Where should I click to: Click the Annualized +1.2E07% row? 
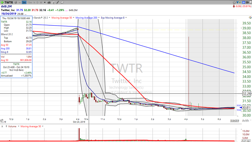[16, 76]
